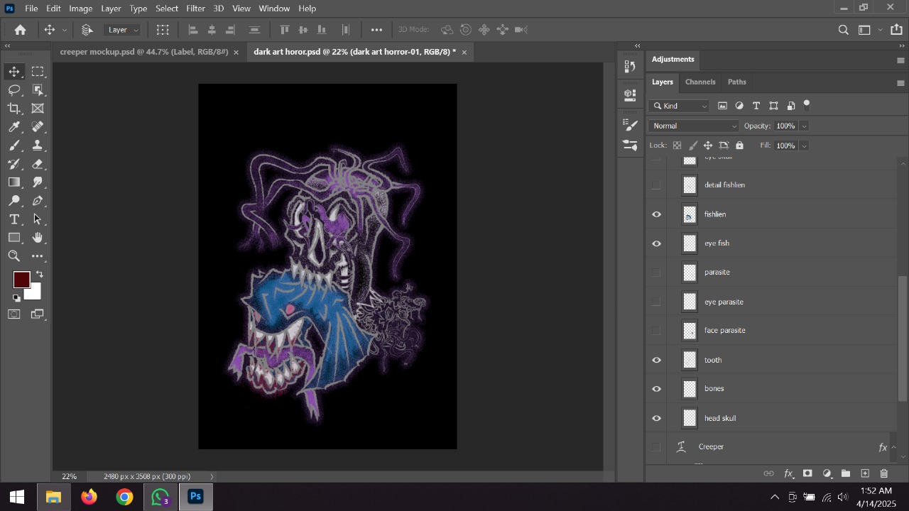The width and height of the screenshot is (909, 511).
Task: Select the Horizontal Type tool
Action: pos(14,219)
